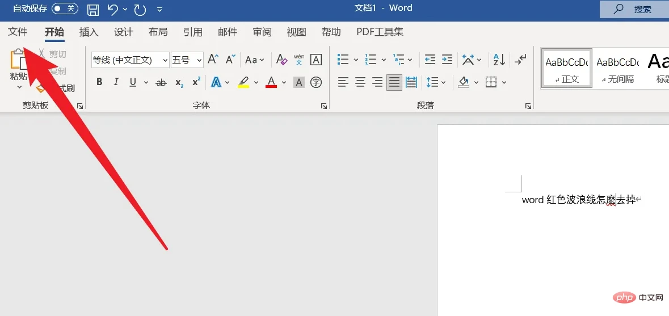Image resolution: width=669 pixels, height=316 pixels.
Task: Click Center alignment icon
Action: click(x=360, y=82)
